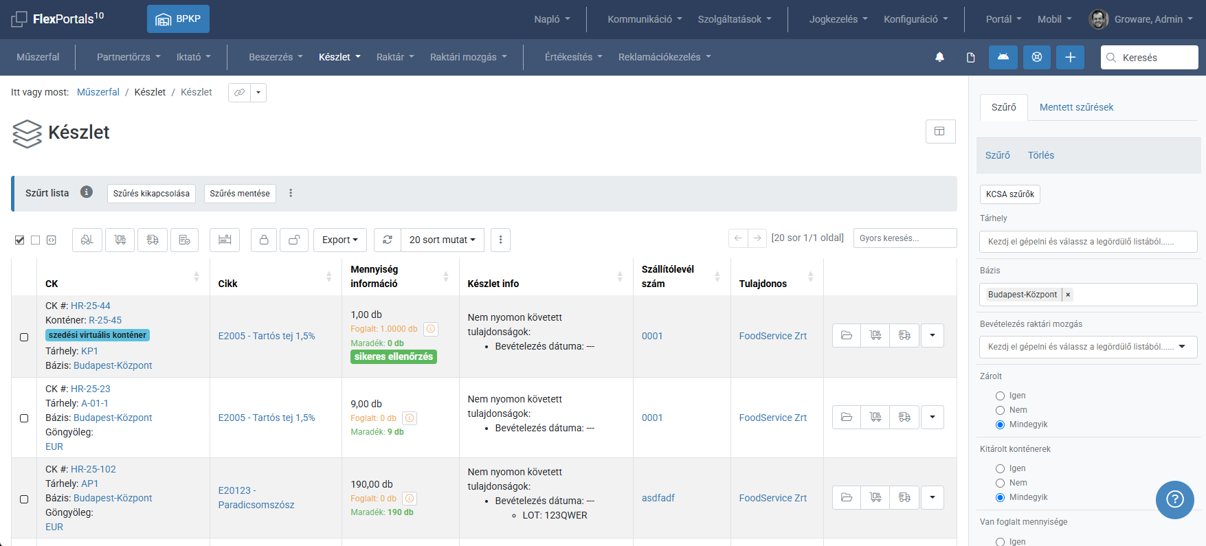
Task: Click the cart icon in row HR-25-23
Action: (x=875, y=417)
